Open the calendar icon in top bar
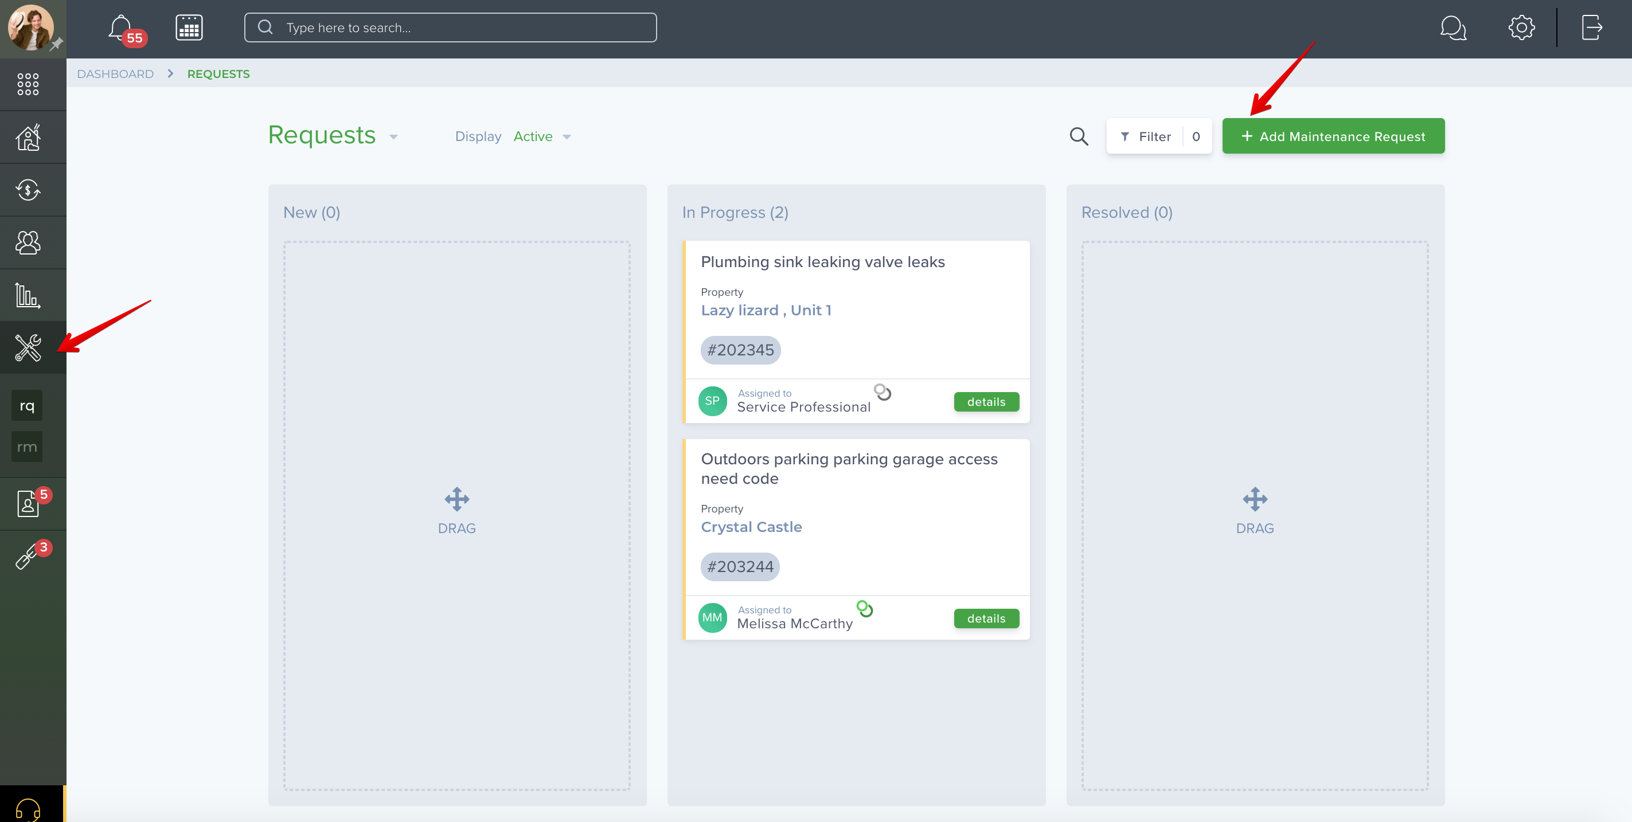 click(189, 28)
